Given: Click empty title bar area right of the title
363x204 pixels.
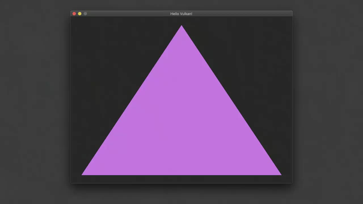Looking at the screenshot, I should (241, 14).
